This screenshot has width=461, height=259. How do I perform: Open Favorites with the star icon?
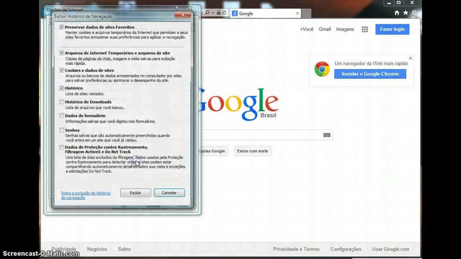(x=406, y=13)
